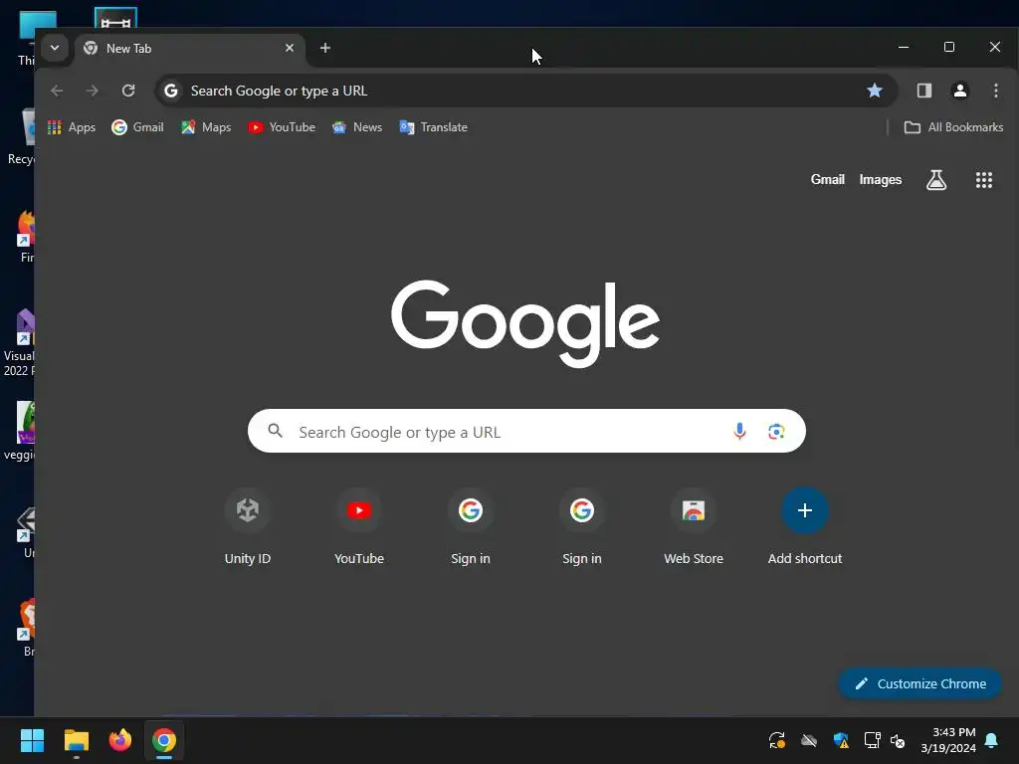Open the tab search dropdown arrow
Viewport: 1019px width, 764px height.
point(55,48)
